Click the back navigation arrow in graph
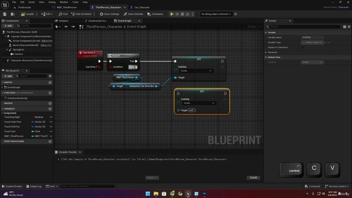Screen dimensions: 352x198 click(x=66, y=26)
